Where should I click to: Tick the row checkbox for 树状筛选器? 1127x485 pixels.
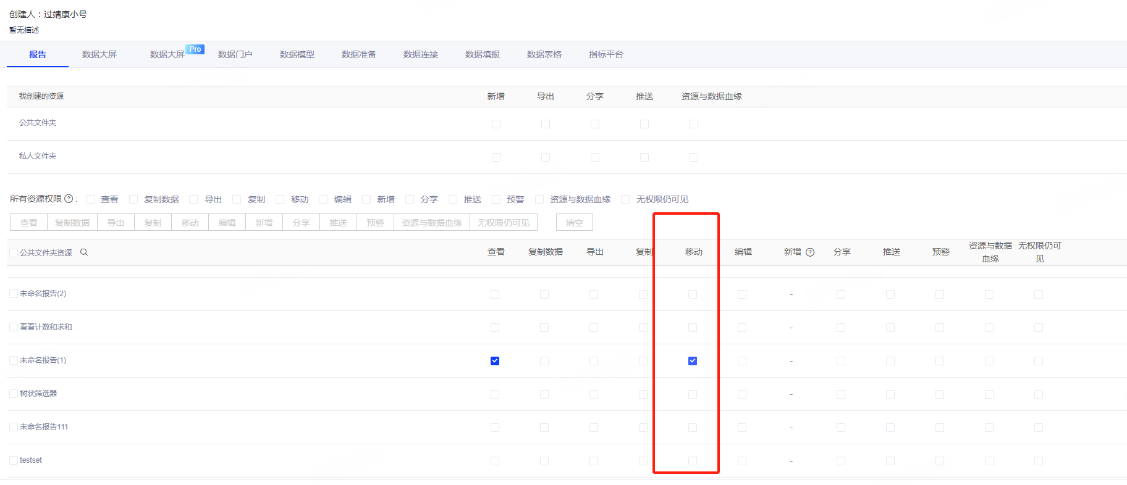14,394
